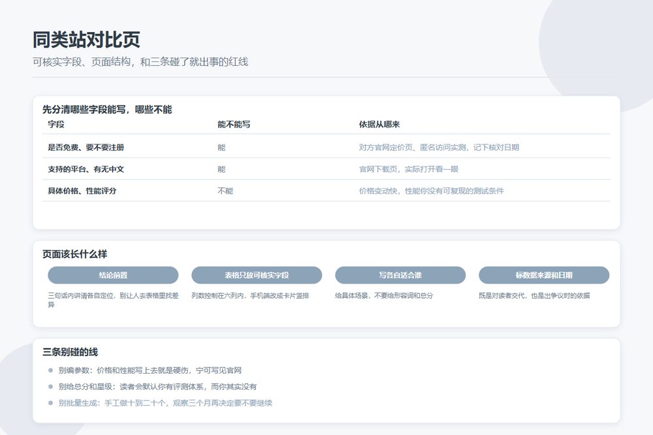
Task: Click the 具体价格、性能评分 cell
Action: click(82, 191)
